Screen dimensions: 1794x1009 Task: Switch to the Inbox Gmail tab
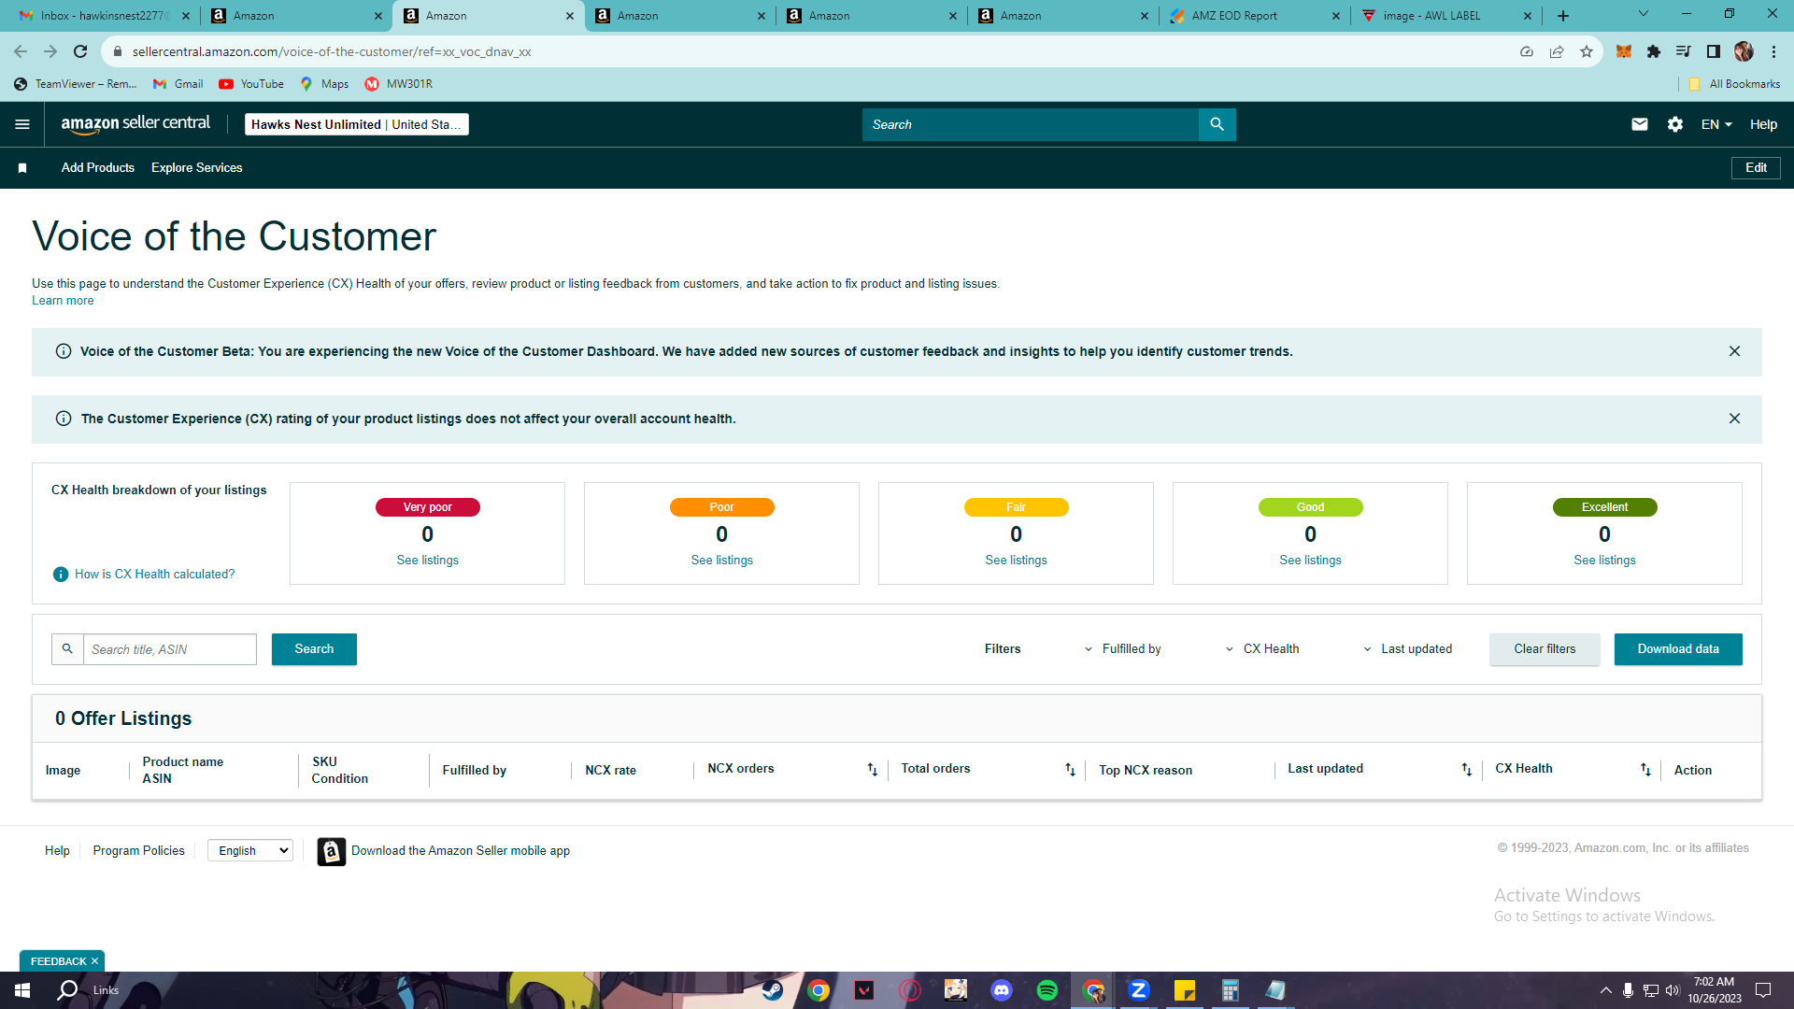click(x=103, y=16)
